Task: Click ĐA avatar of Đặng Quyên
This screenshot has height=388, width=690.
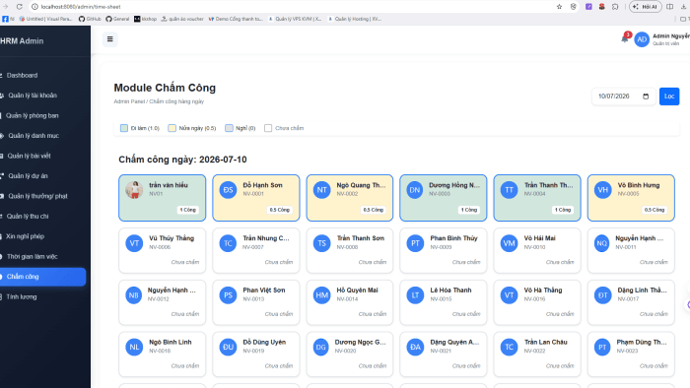Action: [x=415, y=348]
